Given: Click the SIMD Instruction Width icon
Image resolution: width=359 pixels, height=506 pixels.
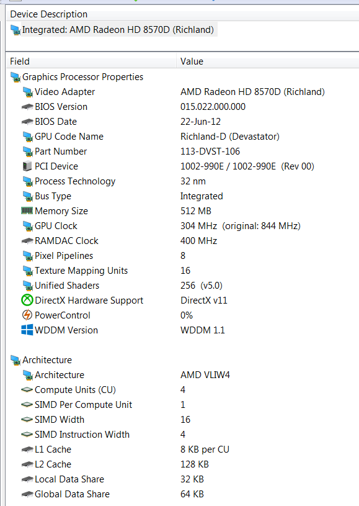Looking at the screenshot, I should pos(27,435).
